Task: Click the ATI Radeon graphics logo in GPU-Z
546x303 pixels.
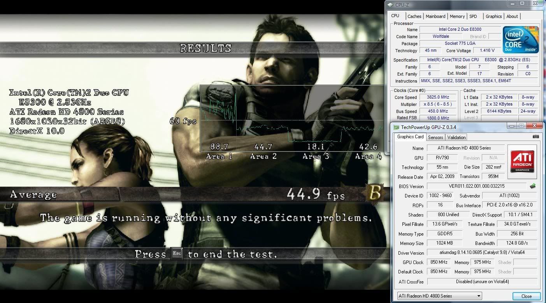Action: coord(522,160)
